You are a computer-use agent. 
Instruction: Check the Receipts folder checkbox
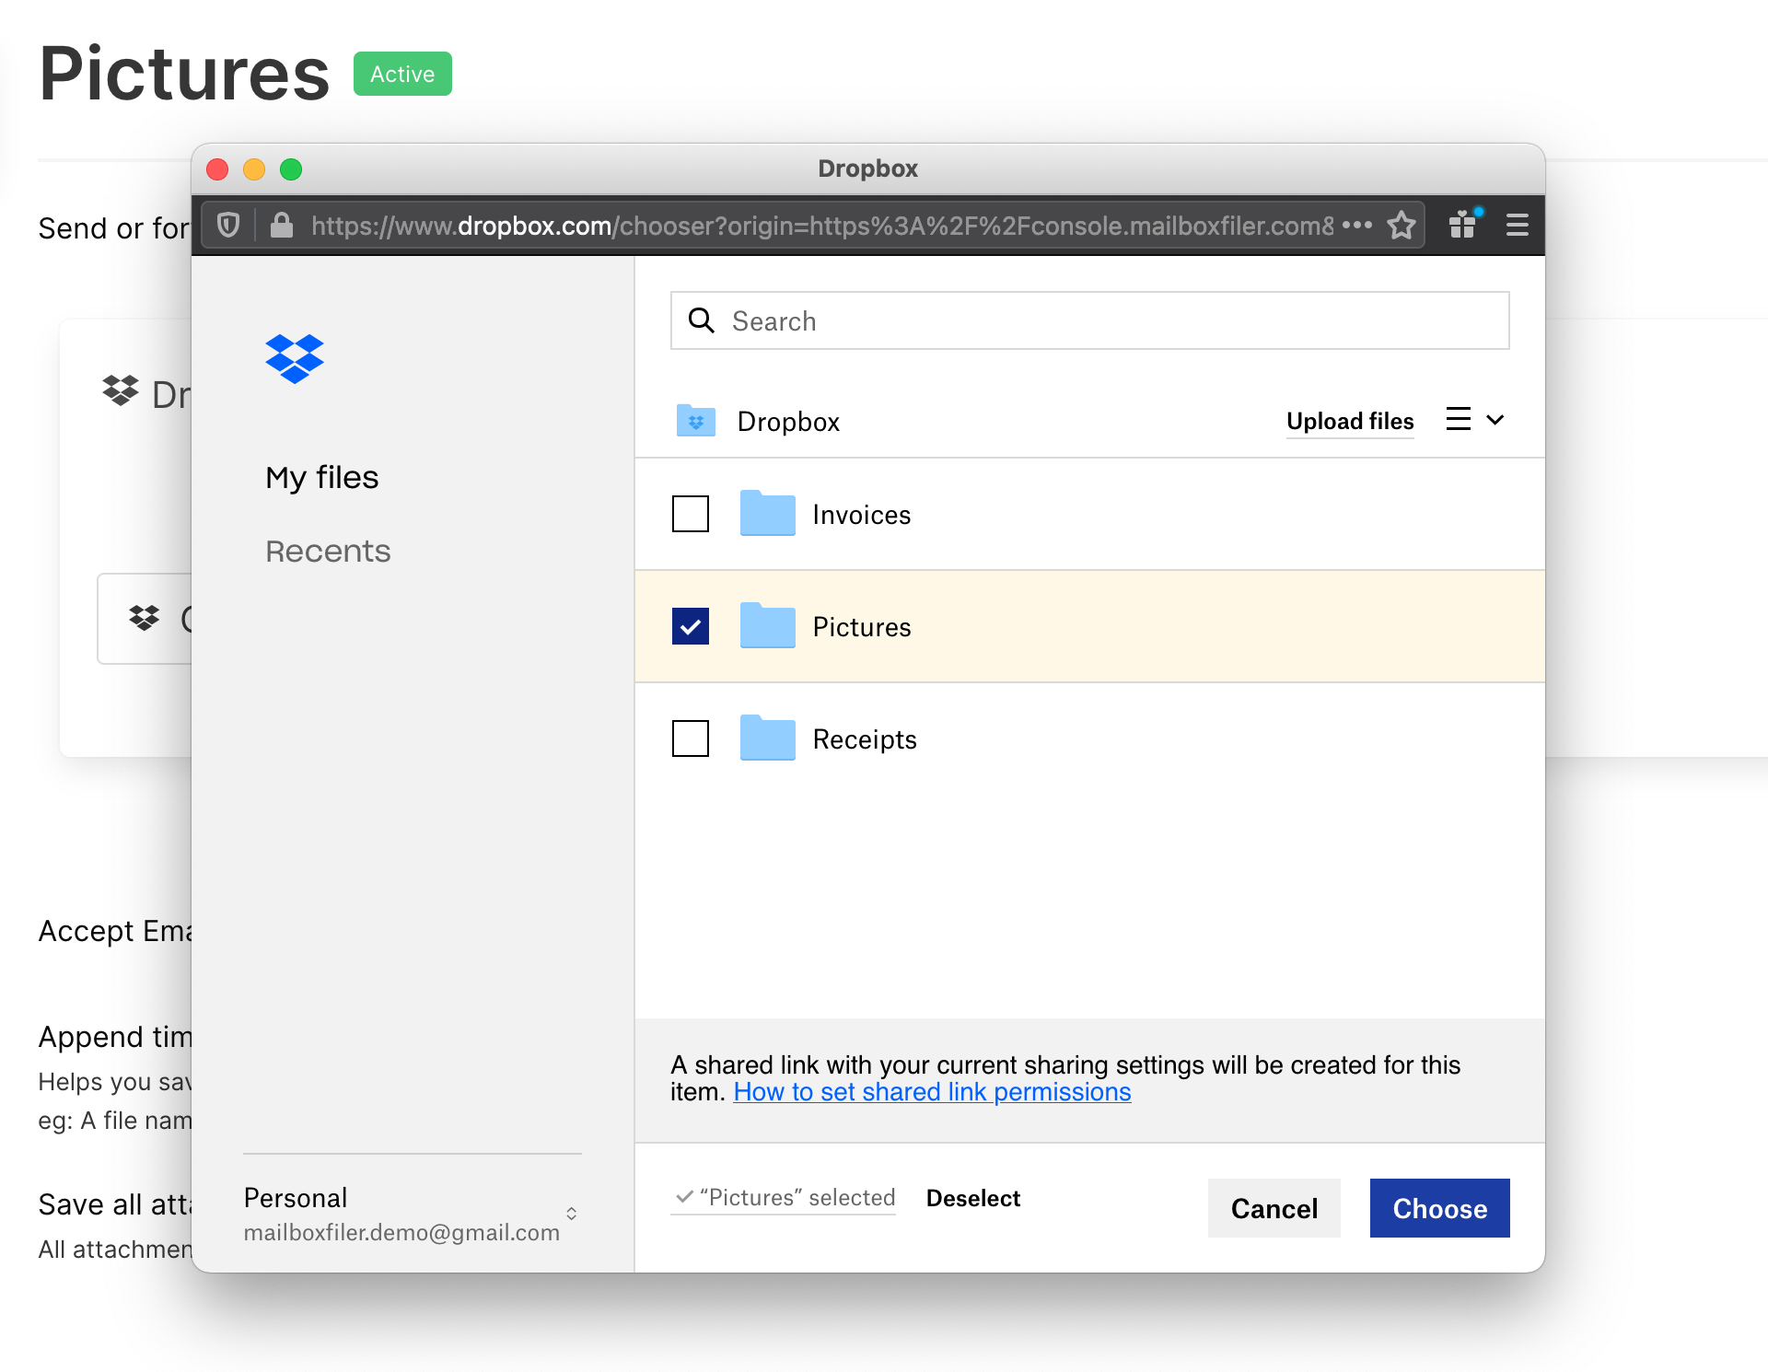689,738
